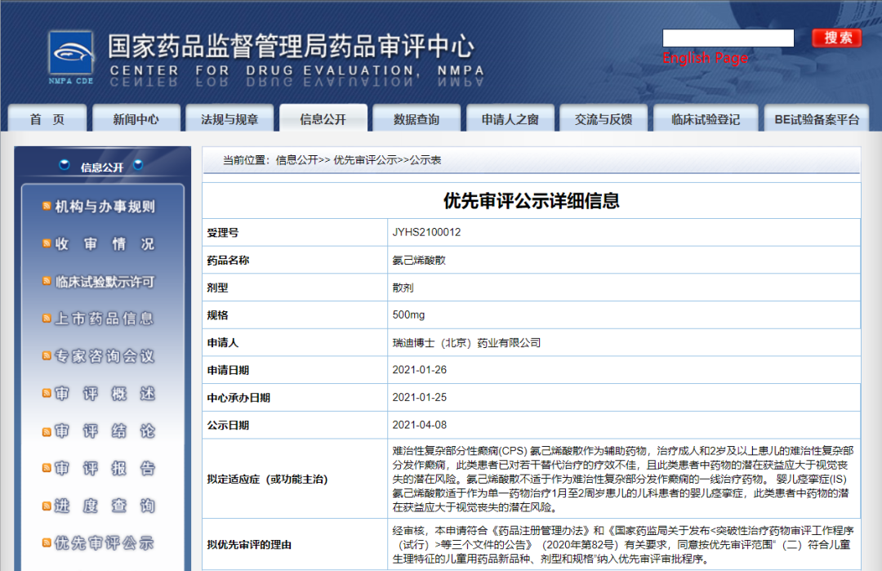Open the 首页 navigation tab
882x571 pixels.
pyautogui.click(x=47, y=119)
